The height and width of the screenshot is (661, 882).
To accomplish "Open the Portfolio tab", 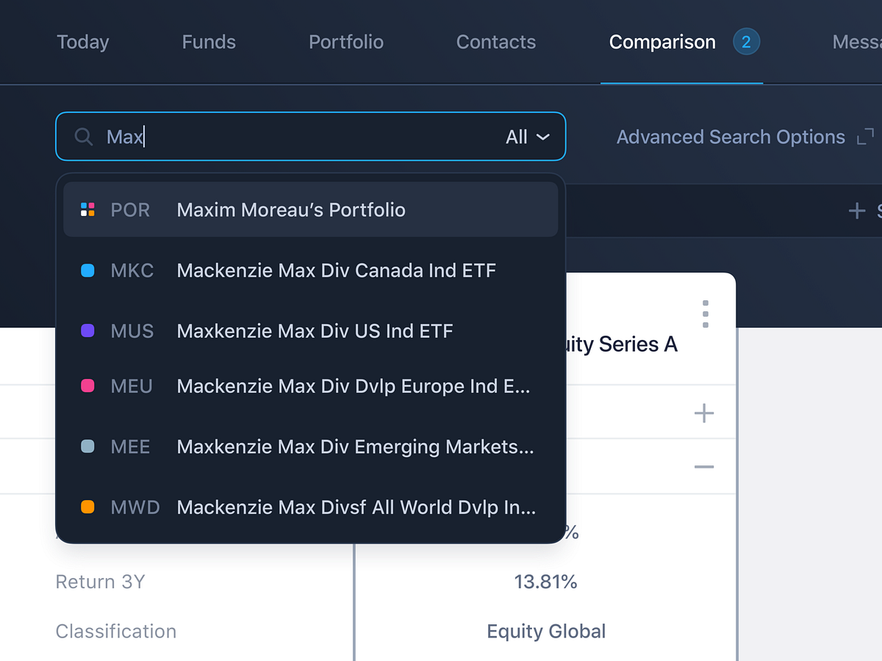I will [x=346, y=42].
